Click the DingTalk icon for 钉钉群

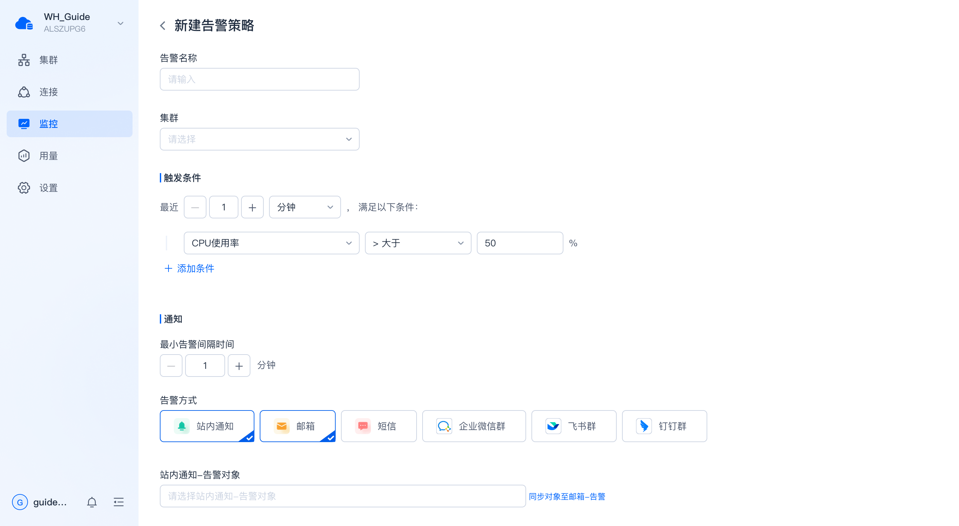644,426
